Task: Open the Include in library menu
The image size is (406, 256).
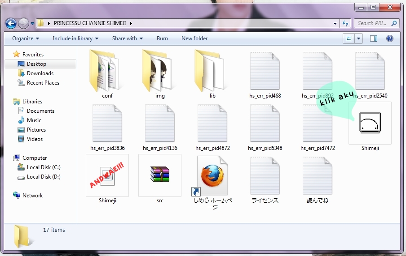Action: tap(75, 38)
